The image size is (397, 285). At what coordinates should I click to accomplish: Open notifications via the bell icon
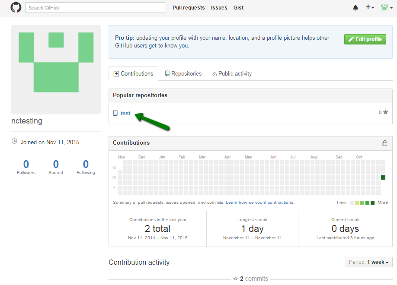(355, 7)
